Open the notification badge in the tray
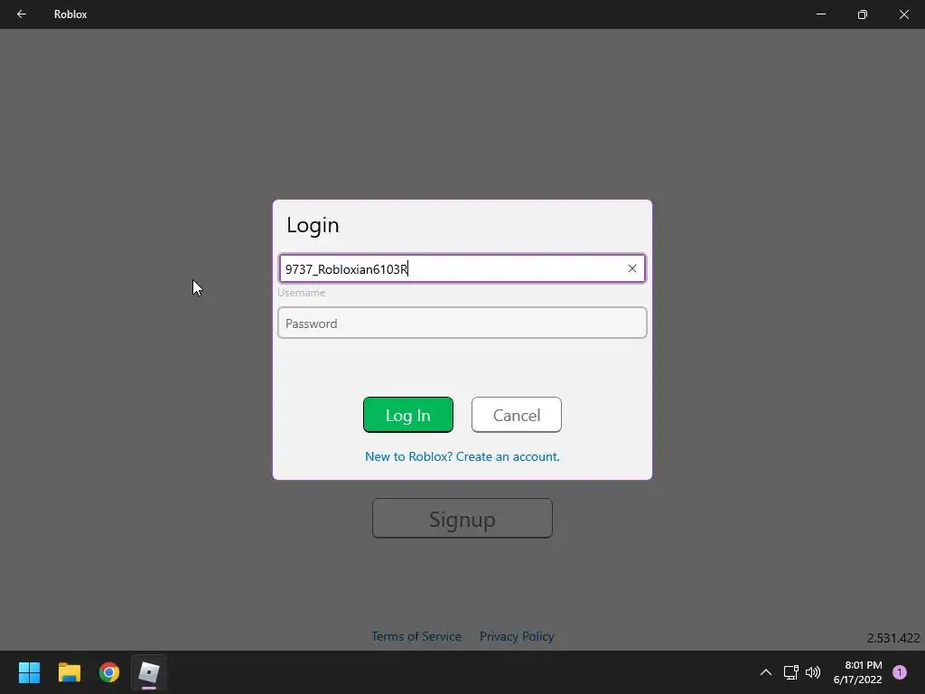This screenshot has height=694, width=925. click(x=900, y=672)
